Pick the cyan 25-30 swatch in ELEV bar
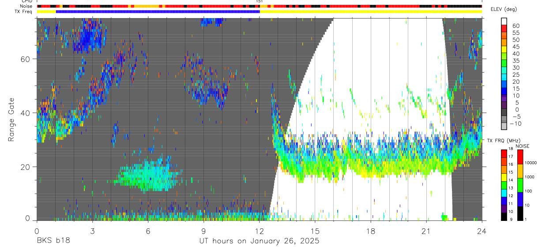The width and height of the screenshot is (542, 250). pos(504,71)
